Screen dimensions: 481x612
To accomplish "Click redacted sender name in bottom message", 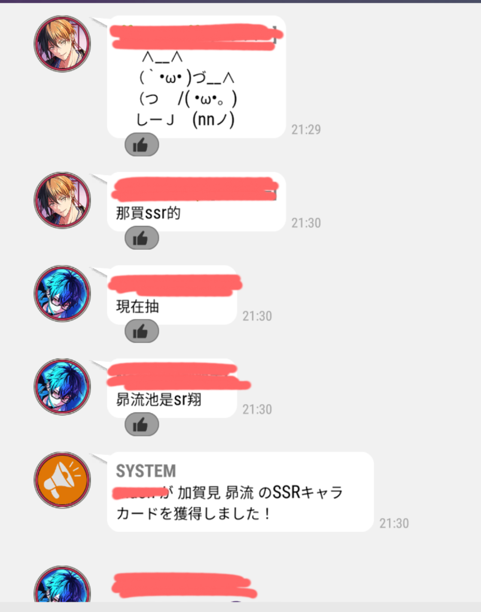I will (184, 586).
